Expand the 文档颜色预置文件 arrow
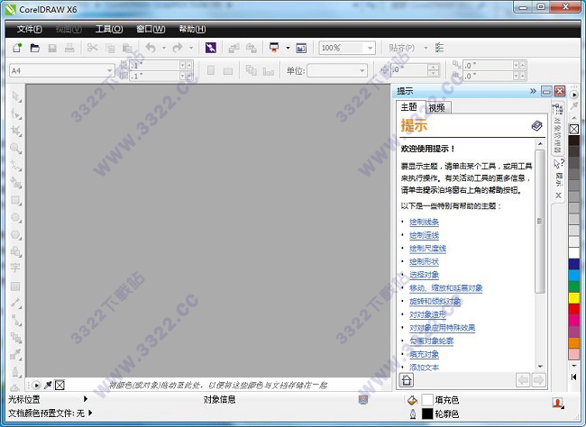Image resolution: width=586 pixels, height=427 pixels. (x=90, y=413)
